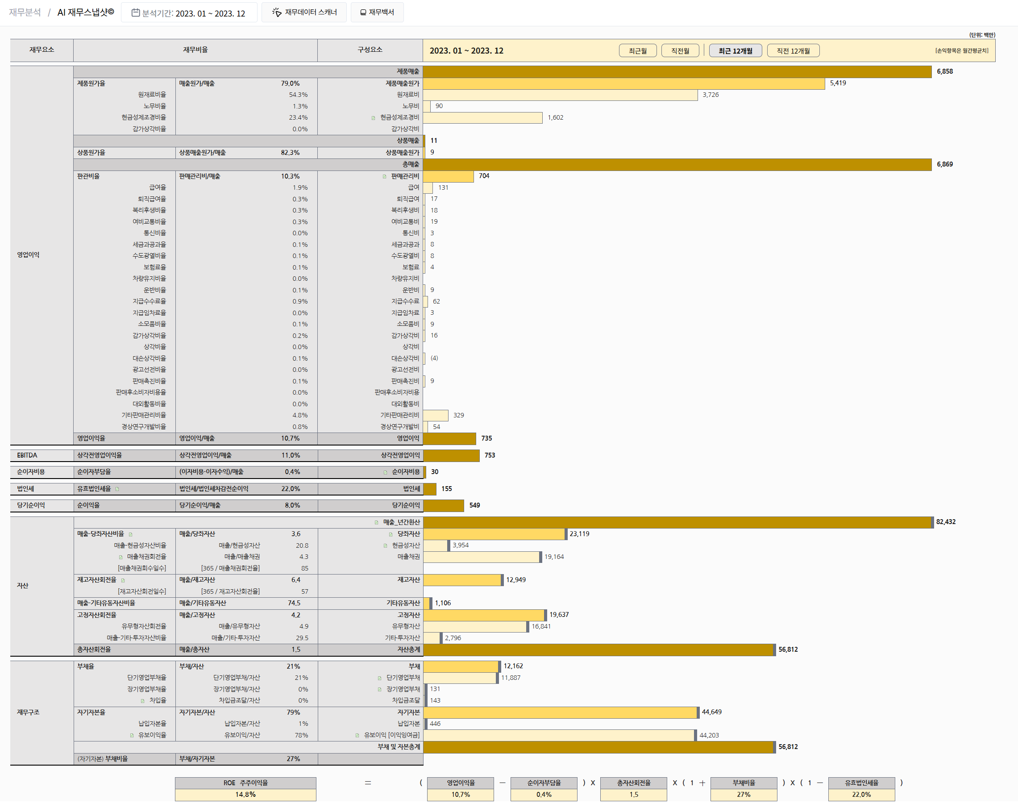This screenshot has width=1018, height=812.
Task: Click the note icon after 유효법인세율
Action: coord(117,489)
